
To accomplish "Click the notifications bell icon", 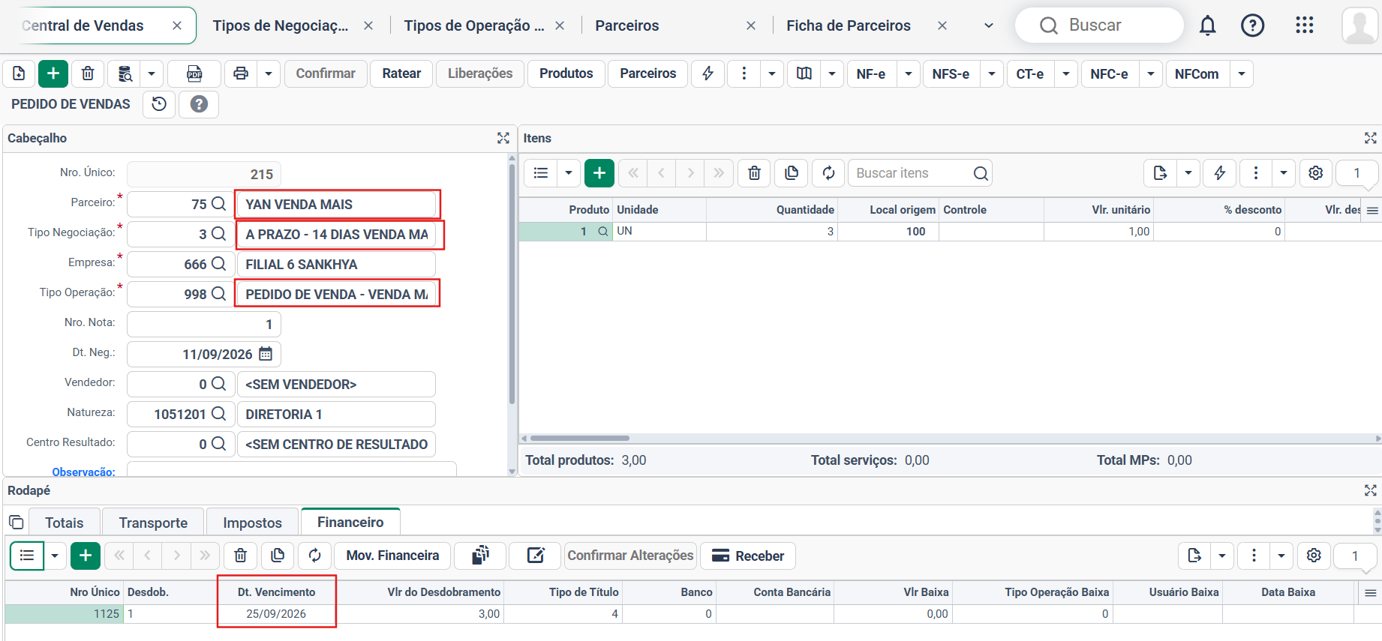I will [x=1207, y=25].
